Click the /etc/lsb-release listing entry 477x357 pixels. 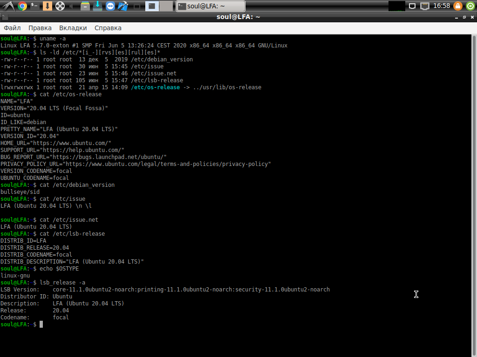[92, 80]
